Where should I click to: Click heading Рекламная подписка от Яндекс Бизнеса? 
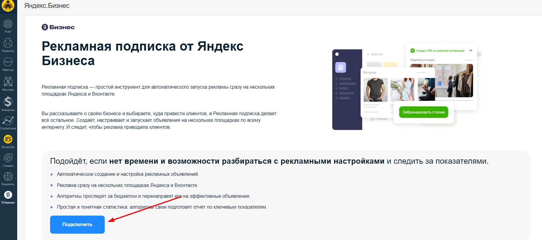pyautogui.click(x=142, y=53)
